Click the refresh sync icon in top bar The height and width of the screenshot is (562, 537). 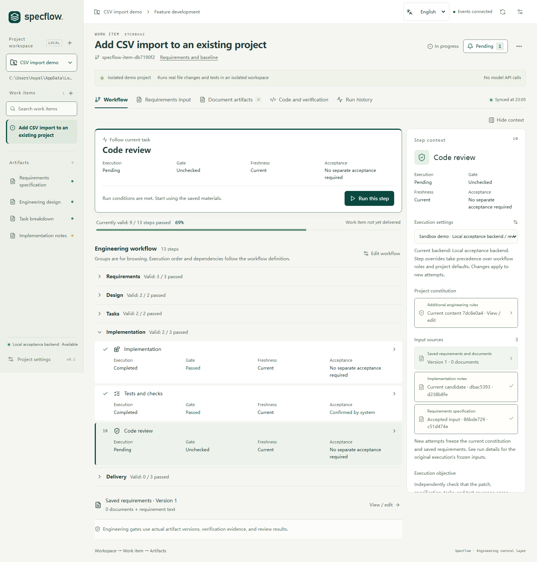[503, 12]
